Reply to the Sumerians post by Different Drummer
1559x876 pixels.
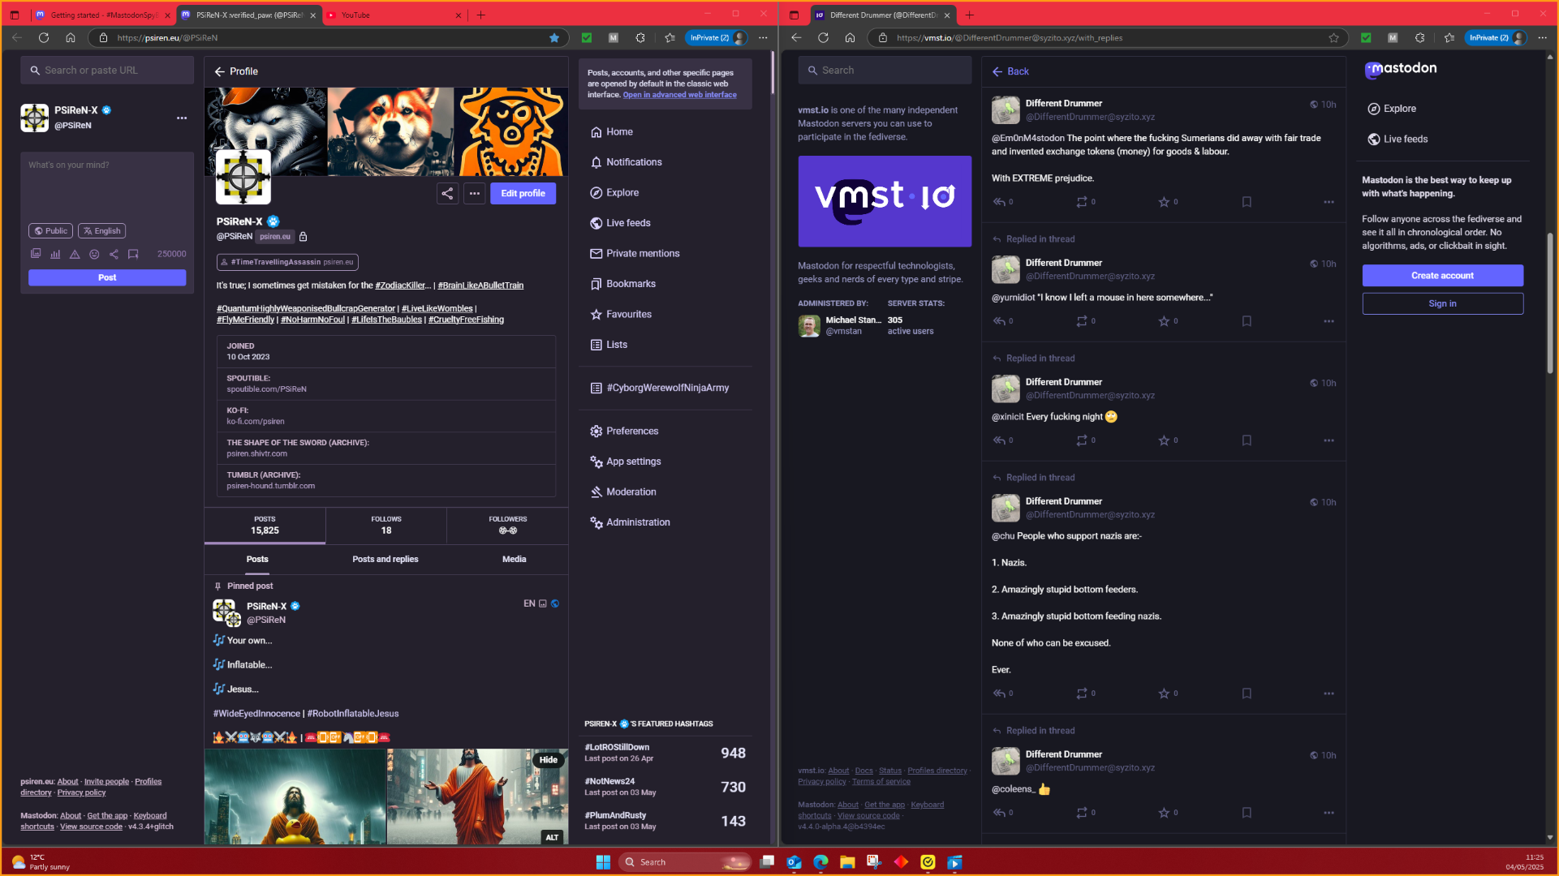click(x=999, y=202)
